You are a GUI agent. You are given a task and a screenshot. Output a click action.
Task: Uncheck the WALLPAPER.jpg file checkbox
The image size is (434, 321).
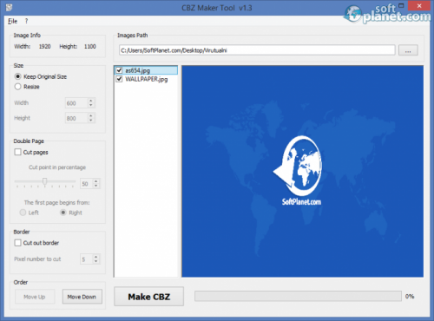click(x=119, y=79)
